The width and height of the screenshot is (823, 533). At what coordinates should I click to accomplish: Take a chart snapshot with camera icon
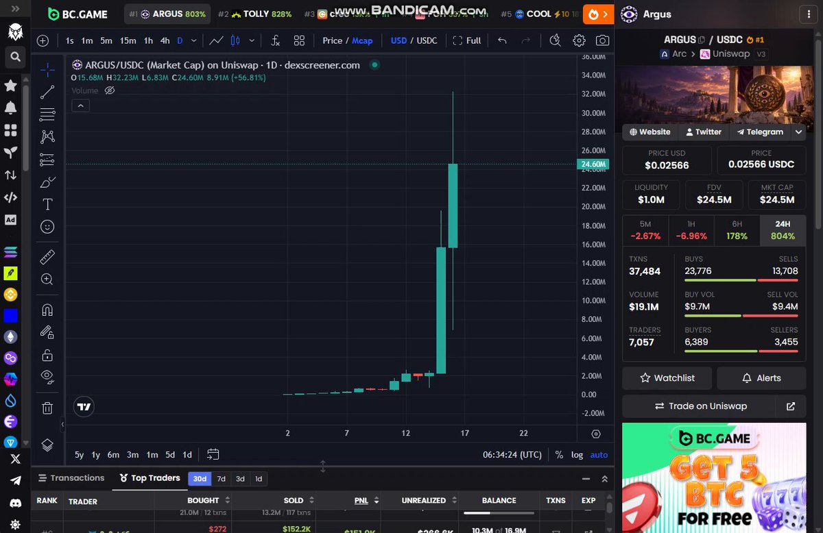click(602, 40)
